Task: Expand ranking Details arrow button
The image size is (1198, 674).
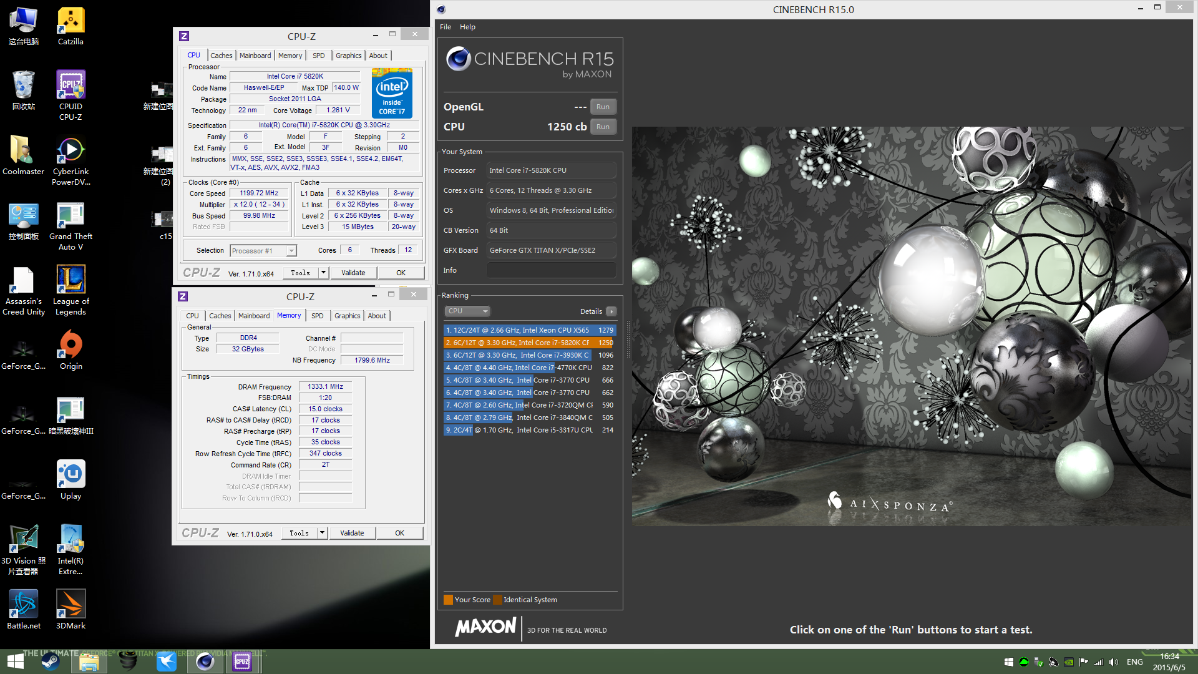Action: [611, 311]
